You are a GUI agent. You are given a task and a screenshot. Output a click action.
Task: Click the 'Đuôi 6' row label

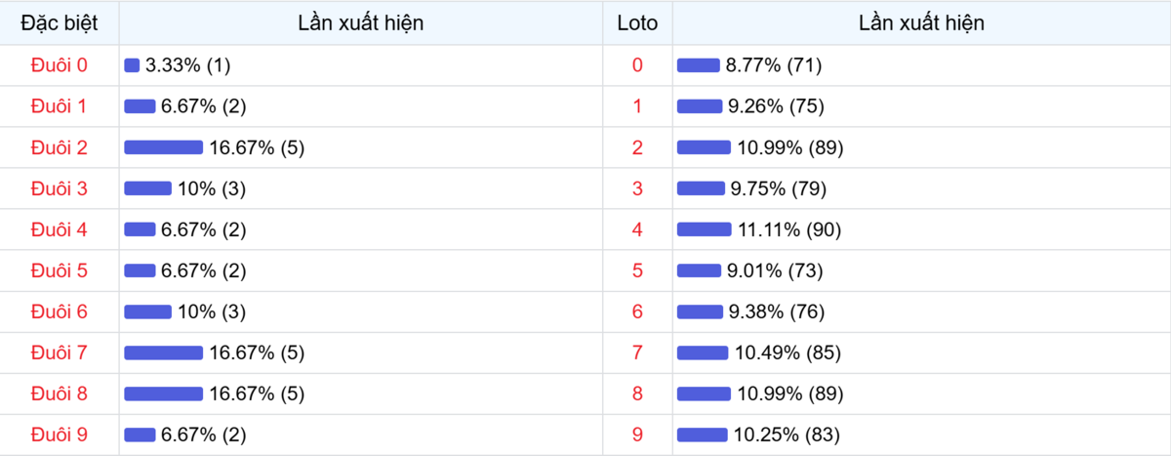[x=60, y=311]
